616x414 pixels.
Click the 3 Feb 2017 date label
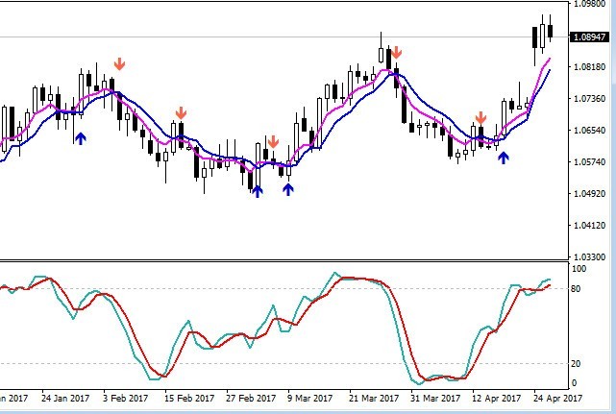tap(125, 399)
